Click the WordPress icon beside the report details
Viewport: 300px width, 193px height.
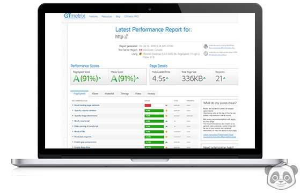click(206, 47)
